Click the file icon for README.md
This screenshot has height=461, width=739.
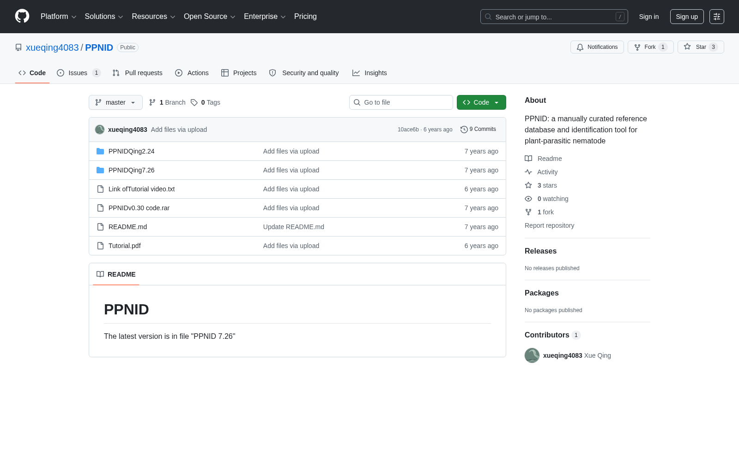[x=100, y=227]
